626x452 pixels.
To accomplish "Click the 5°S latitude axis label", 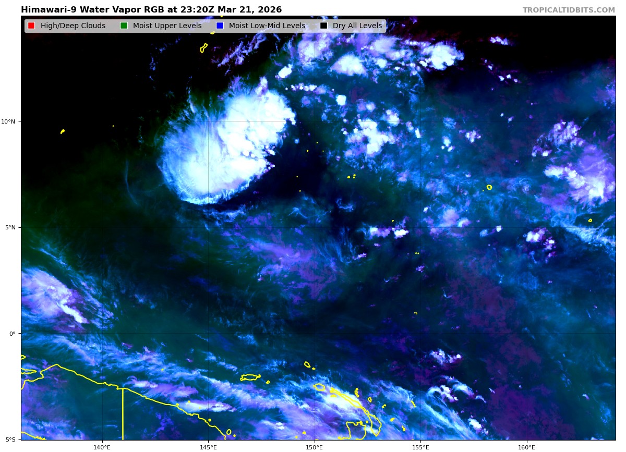I will point(9,439).
